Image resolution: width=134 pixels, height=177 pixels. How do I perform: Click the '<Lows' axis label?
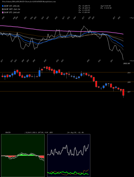(132, 61)
